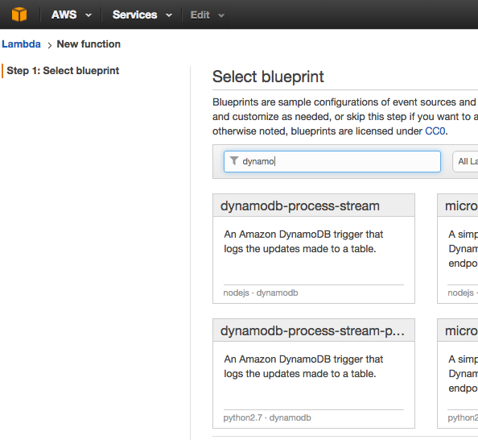Click the Select blueprint heading

268,77
